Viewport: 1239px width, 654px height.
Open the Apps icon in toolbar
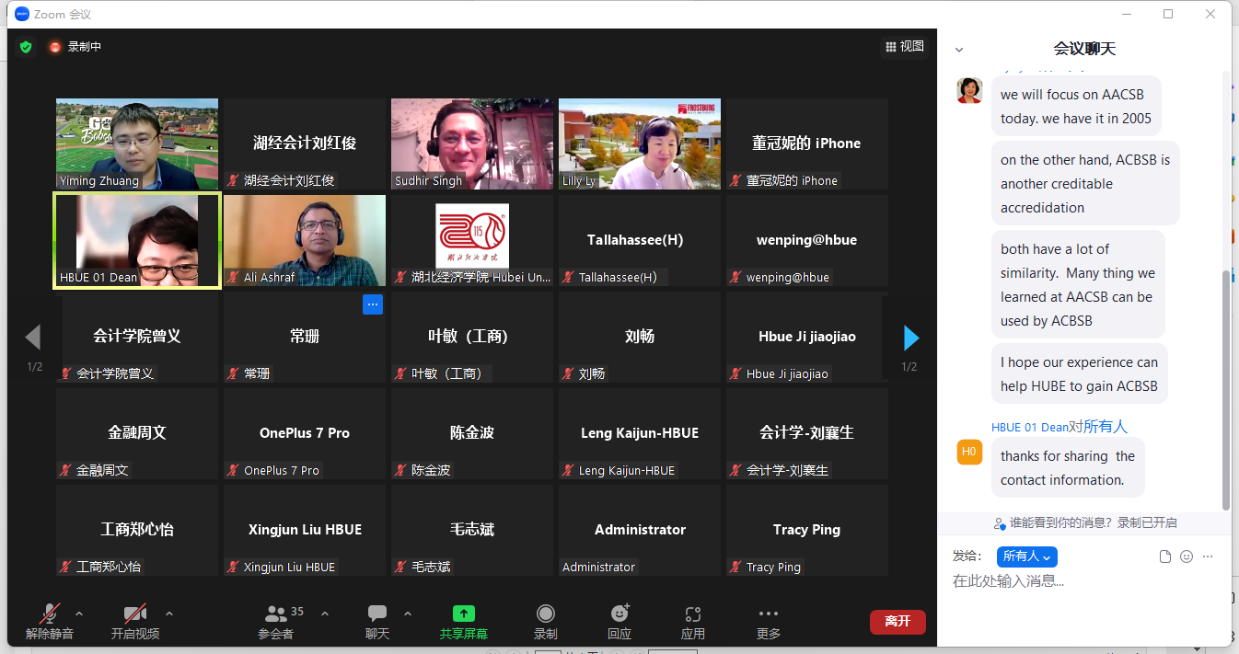coord(693,614)
